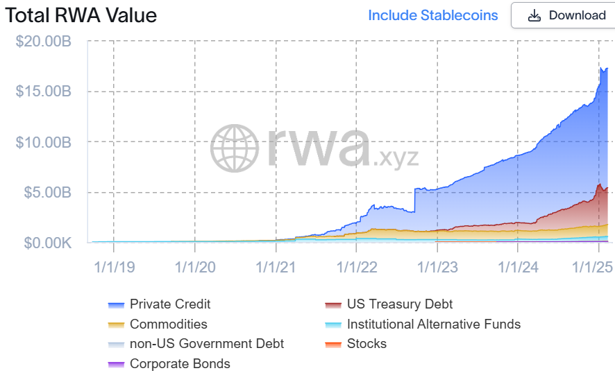
Task: Click the blue Private Credit legend swatch
Action: [x=117, y=304]
